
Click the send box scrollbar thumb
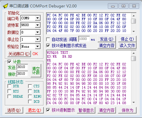coord(134,21)
